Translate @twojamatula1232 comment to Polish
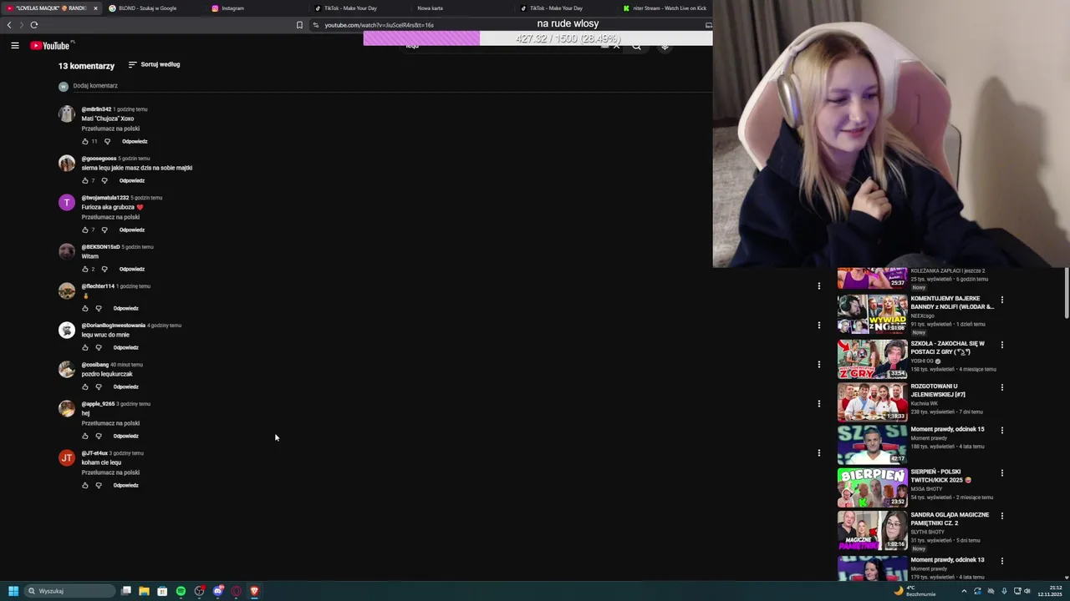The height and width of the screenshot is (601, 1070). (x=110, y=217)
